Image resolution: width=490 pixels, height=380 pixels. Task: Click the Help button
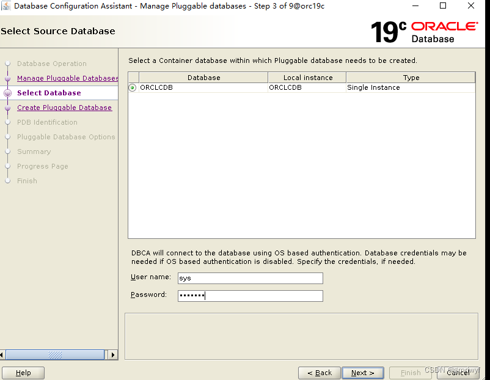(23, 373)
